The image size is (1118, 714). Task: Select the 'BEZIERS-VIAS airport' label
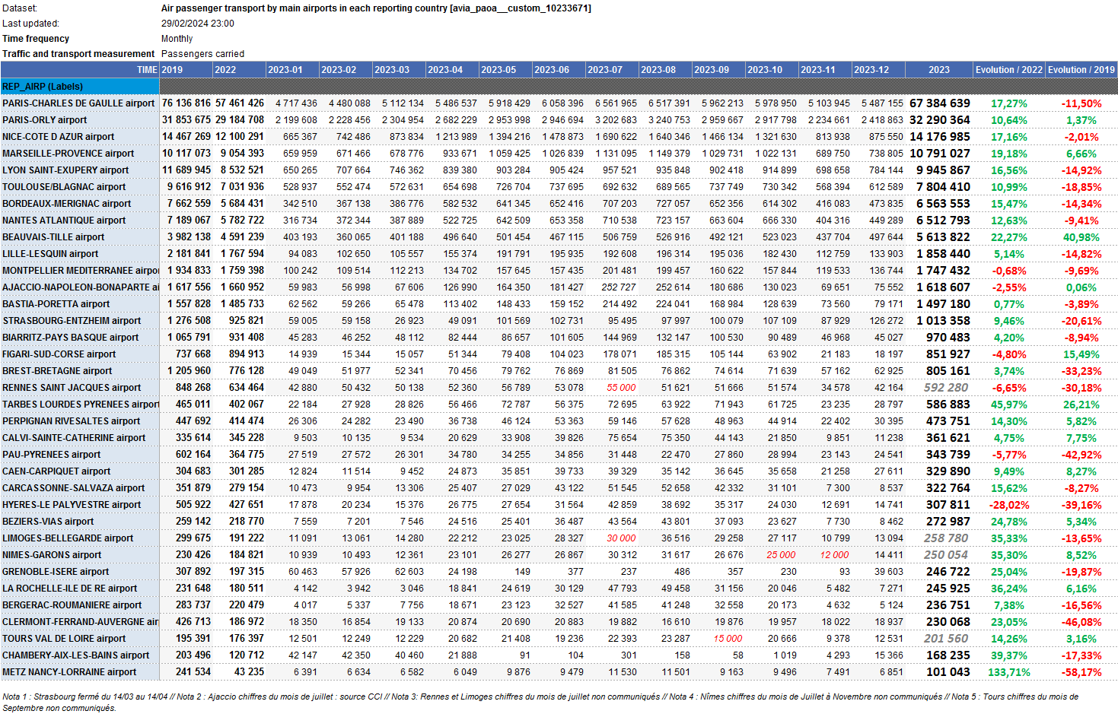[48, 521]
